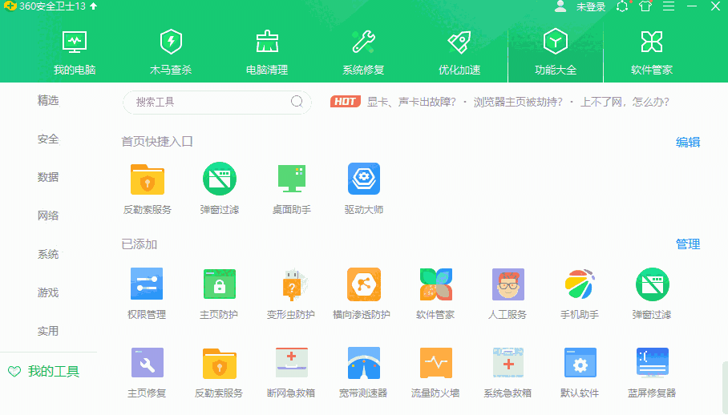This screenshot has width=728, height=415.
Task: Open the main menu hamburger icon
Action: [669, 6]
